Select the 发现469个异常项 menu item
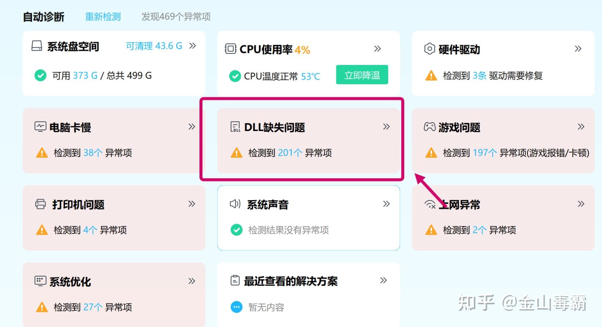 coord(176,17)
